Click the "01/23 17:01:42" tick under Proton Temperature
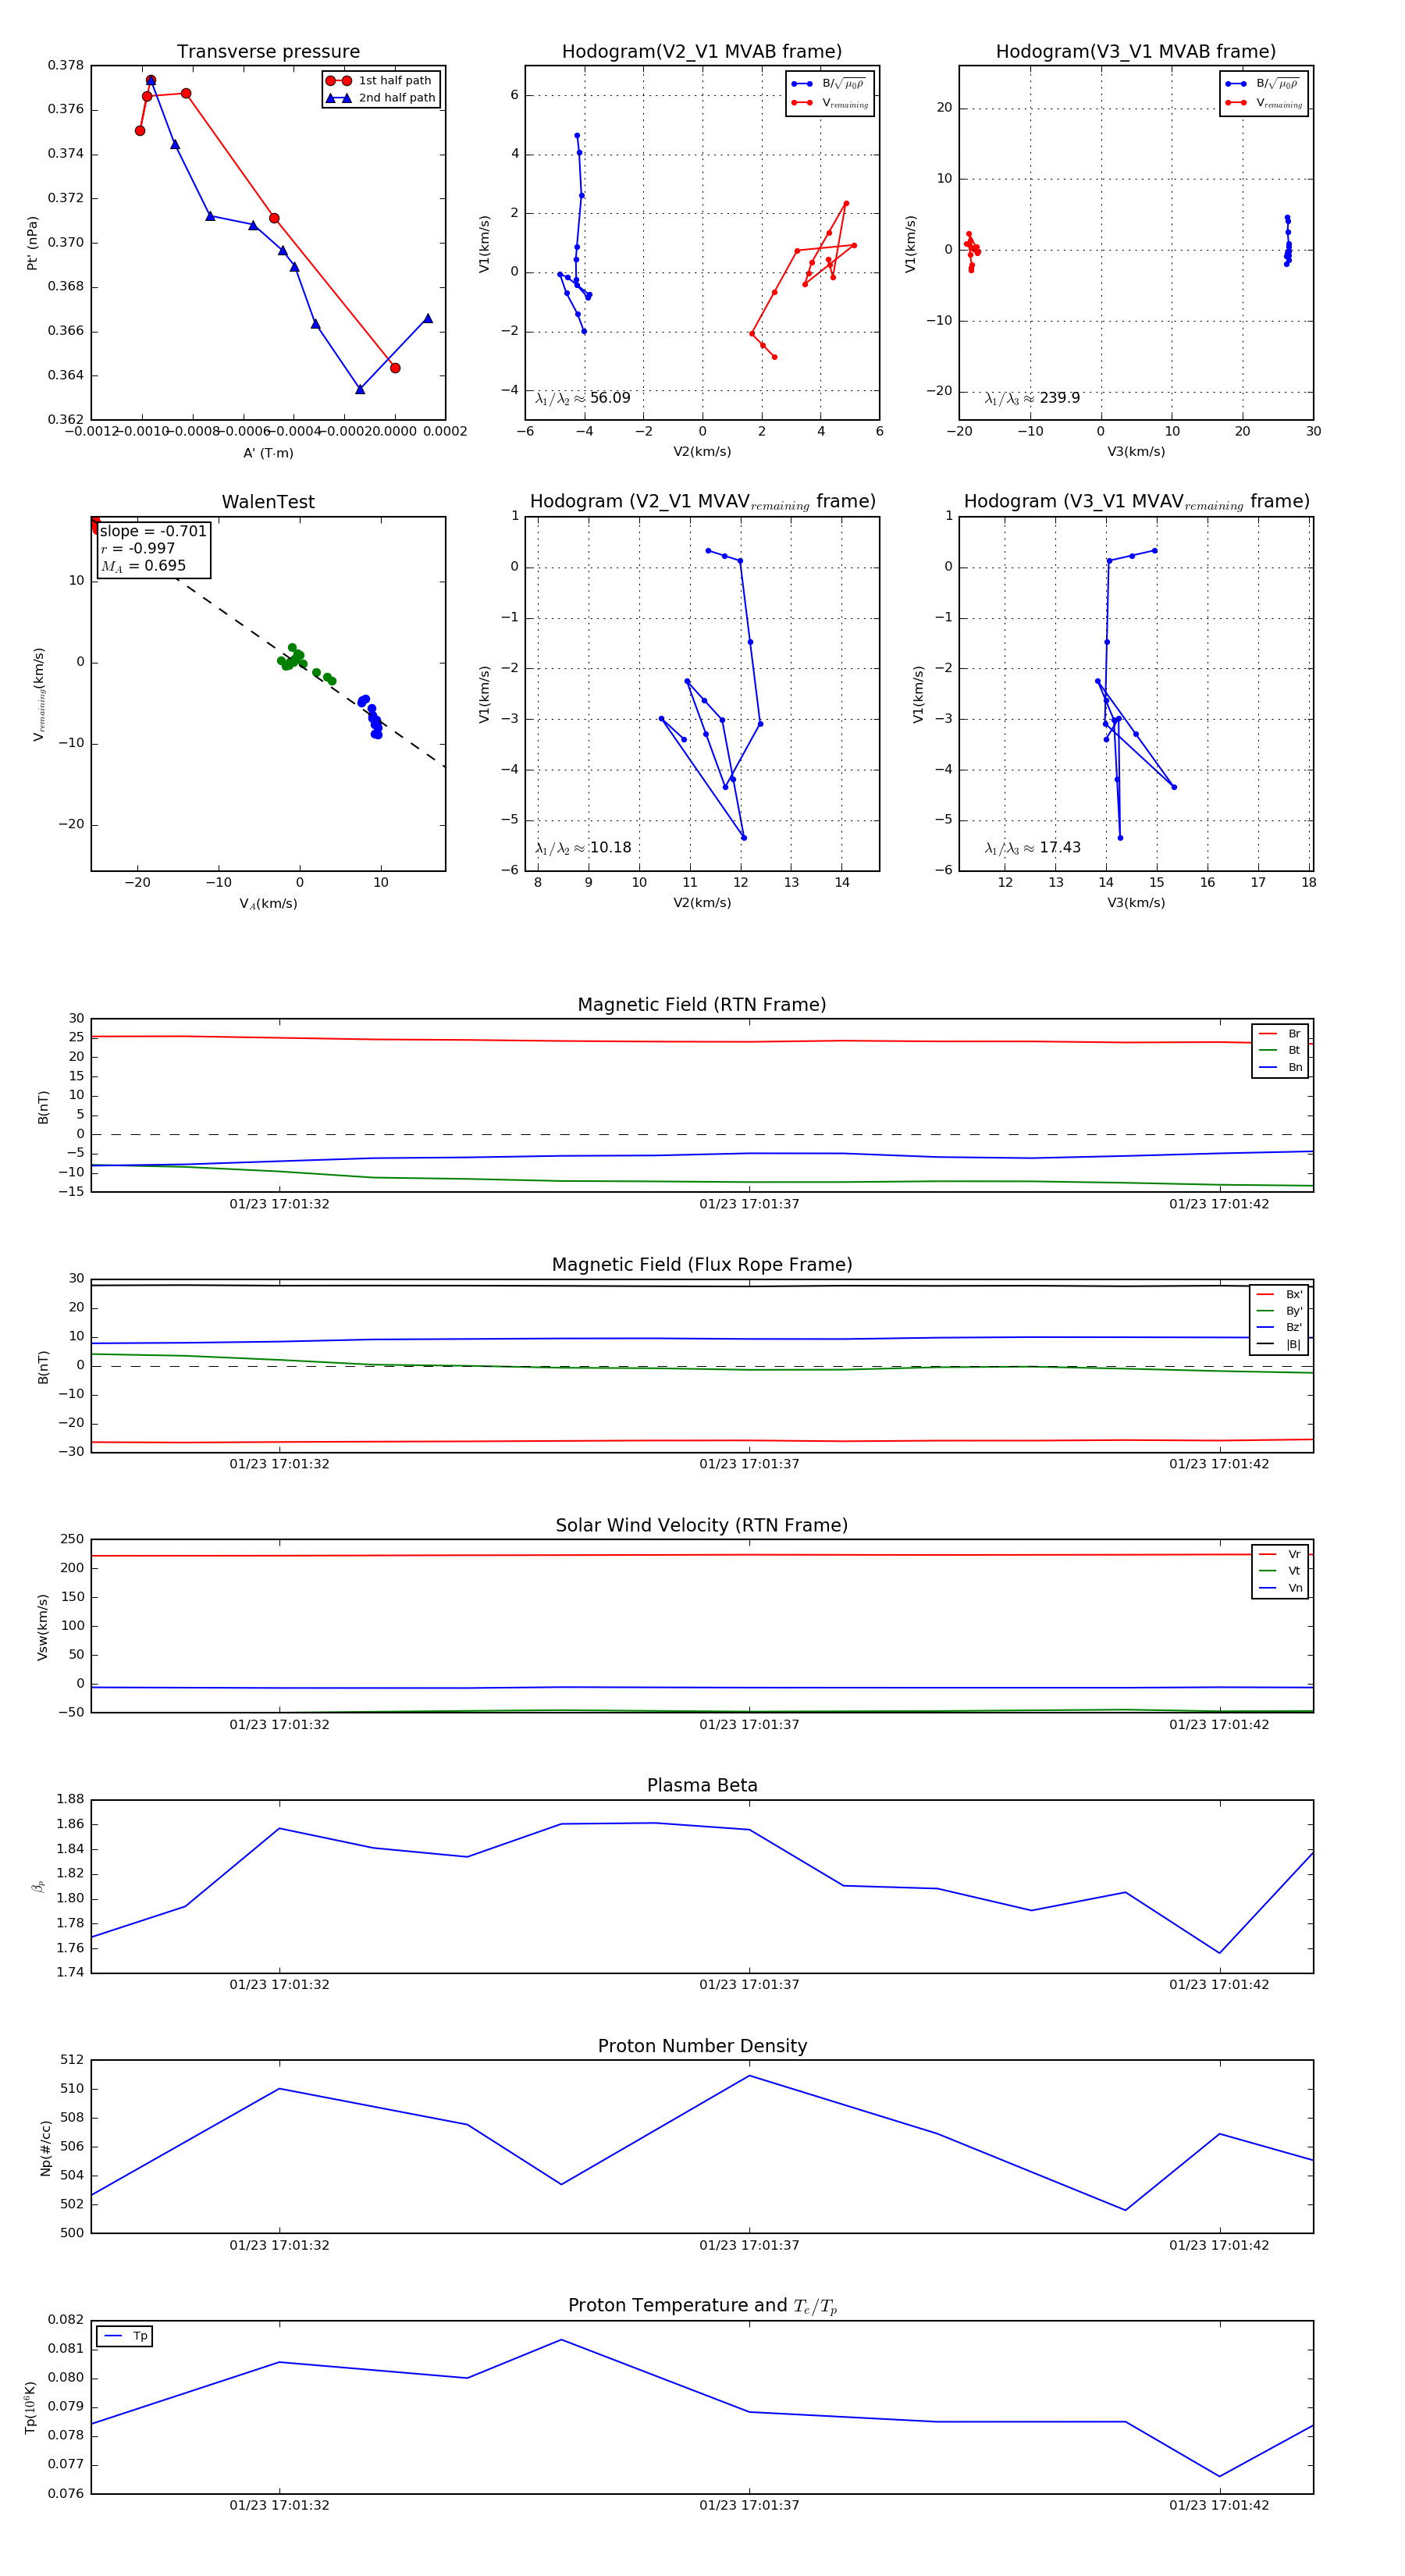The height and width of the screenshot is (2576, 1405). pyautogui.click(x=1219, y=2506)
